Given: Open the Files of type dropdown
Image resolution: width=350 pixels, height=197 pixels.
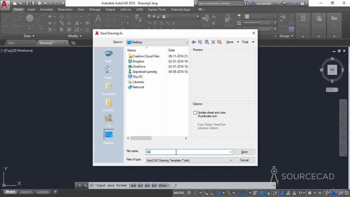Looking at the screenshot, I should (x=189, y=160).
